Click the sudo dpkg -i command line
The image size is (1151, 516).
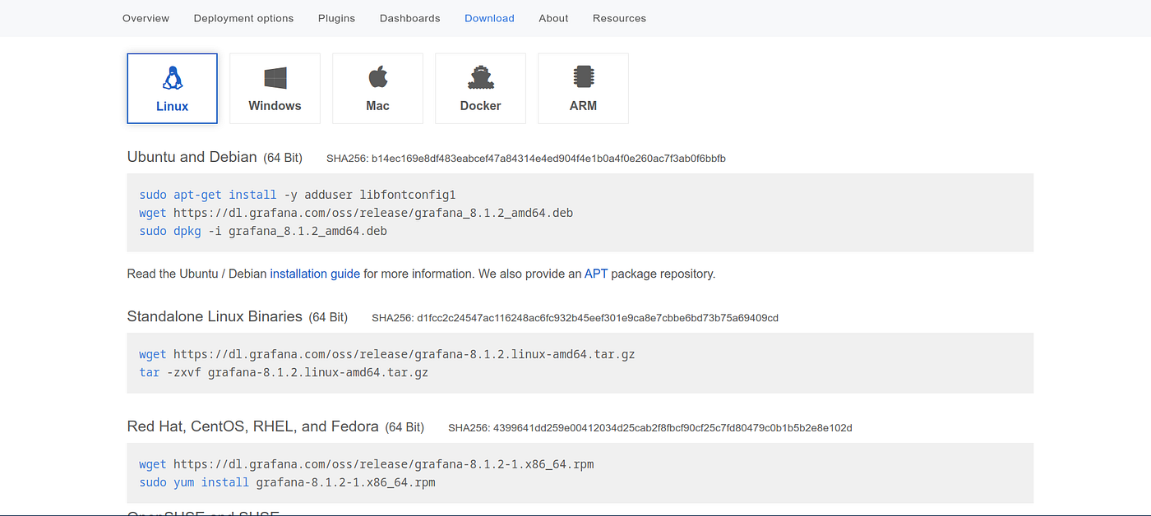point(263,231)
